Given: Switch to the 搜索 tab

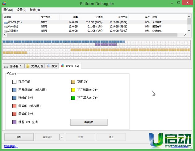Looking at the screenshot, I should 52,66.
